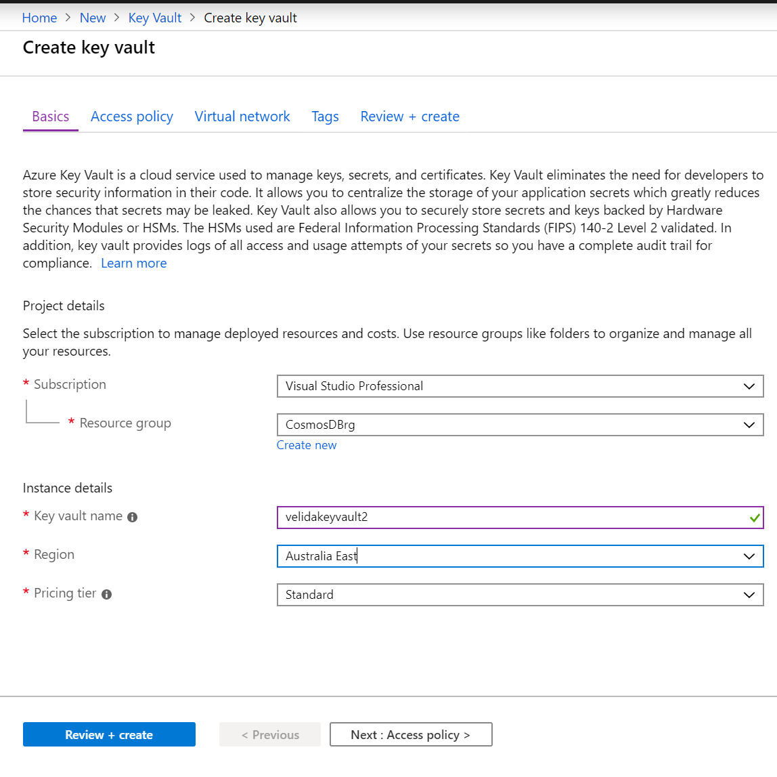Click Create new resource group link
Screen dimensions: 777x777
307,445
